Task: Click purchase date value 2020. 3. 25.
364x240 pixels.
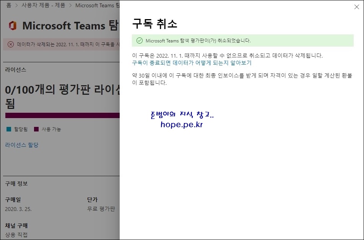Action: coord(18,209)
